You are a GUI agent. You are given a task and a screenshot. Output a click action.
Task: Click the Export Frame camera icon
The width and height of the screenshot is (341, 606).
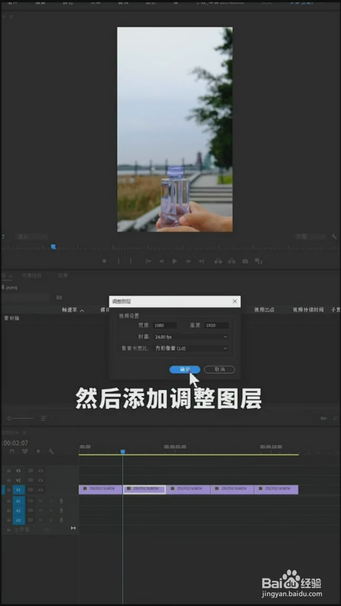point(245,261)
